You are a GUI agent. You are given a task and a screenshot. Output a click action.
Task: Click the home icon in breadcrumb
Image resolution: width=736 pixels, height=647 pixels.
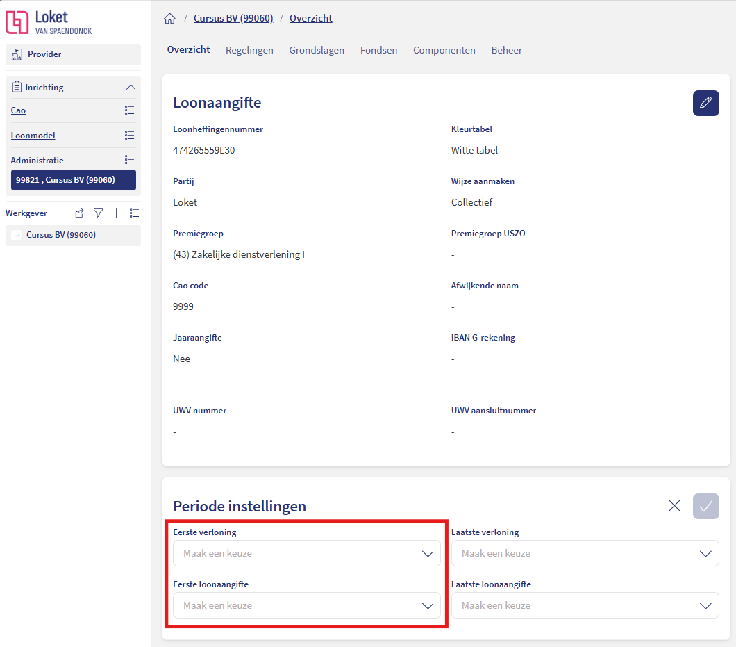[169, 19]
